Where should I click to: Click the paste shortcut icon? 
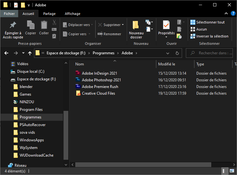54,36
